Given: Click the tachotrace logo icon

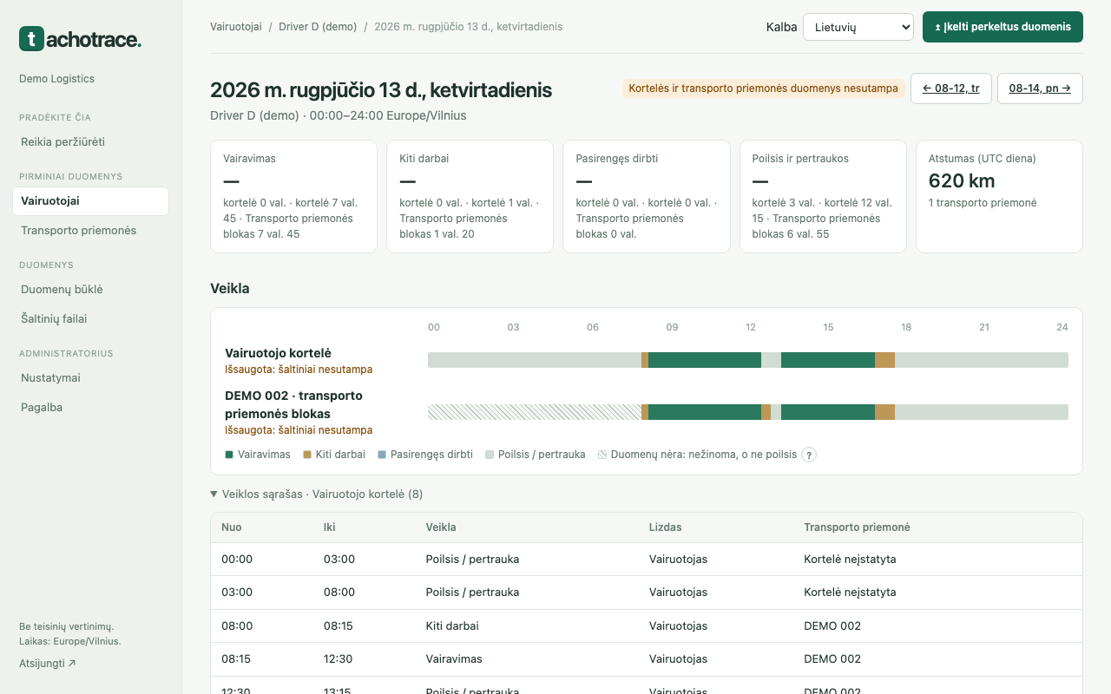Looking at the screenshot, I should [31, 38].
